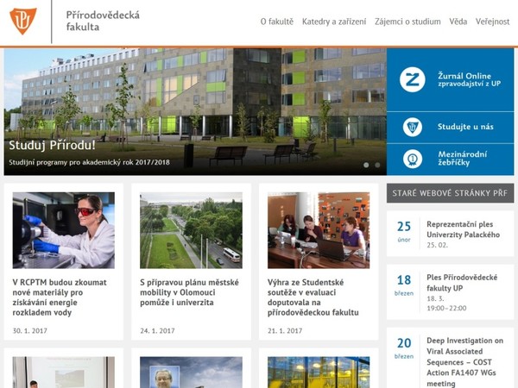
Task: Expand the Věda menu item
Action: [458, 22]
